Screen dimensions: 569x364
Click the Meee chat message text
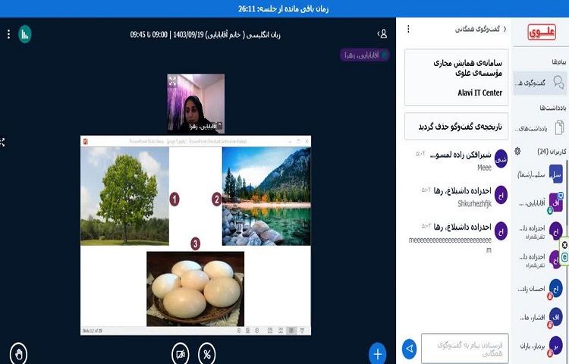point(485,168)
